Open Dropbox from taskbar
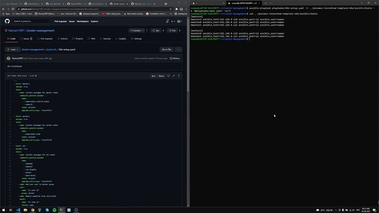Image resolution: width=379 pixels, height=213 pixels. pyautogui.click(x=40, y=210)
